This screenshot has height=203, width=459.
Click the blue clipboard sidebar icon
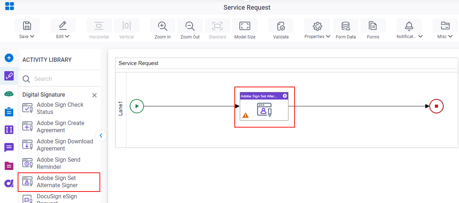[x=9, y=112]
